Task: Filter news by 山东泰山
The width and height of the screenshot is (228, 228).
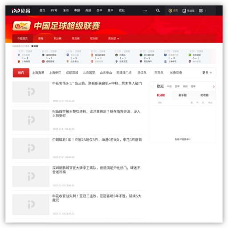Action: [106, 73]
